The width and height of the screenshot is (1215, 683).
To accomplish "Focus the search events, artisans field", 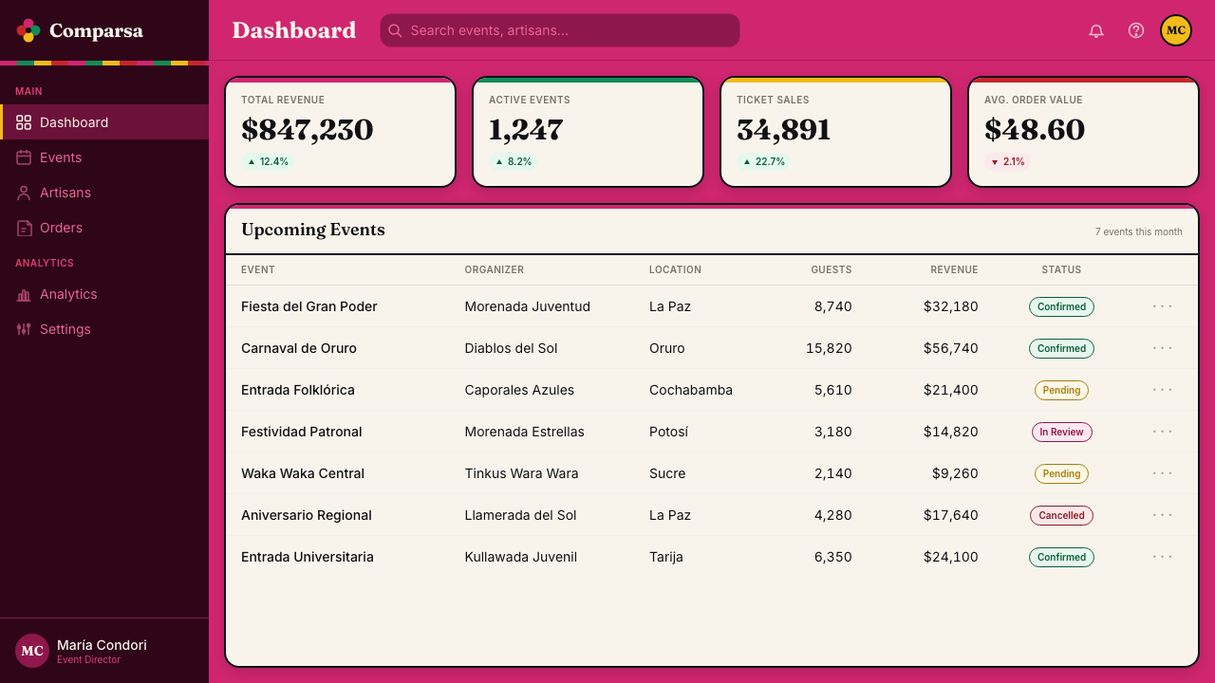I will 560,30.
